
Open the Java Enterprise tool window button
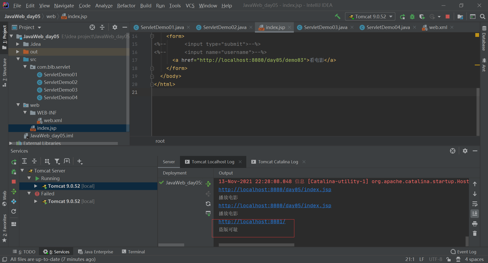click(96, 252)
